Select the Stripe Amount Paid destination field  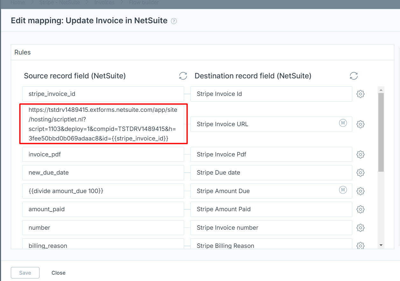click(271, 209)
